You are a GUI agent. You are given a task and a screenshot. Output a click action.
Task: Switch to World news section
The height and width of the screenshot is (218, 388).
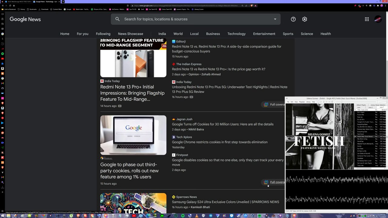(x=178, y=34)
